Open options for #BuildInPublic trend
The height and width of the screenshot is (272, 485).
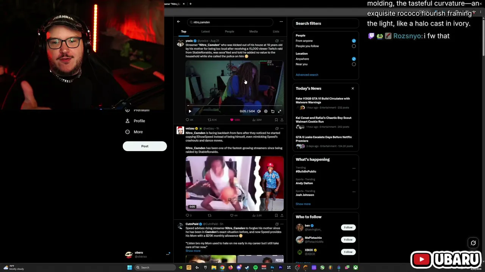tap(354, 168)
